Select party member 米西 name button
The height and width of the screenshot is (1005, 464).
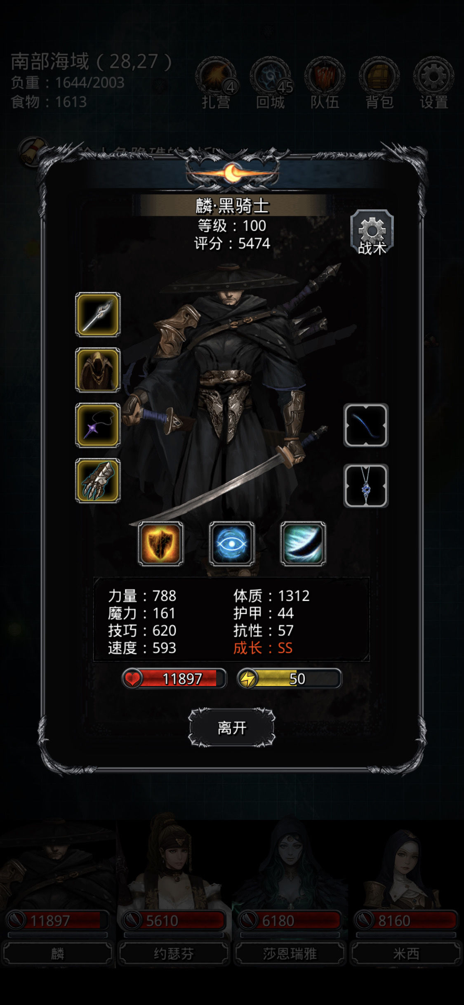click(406, 953)
